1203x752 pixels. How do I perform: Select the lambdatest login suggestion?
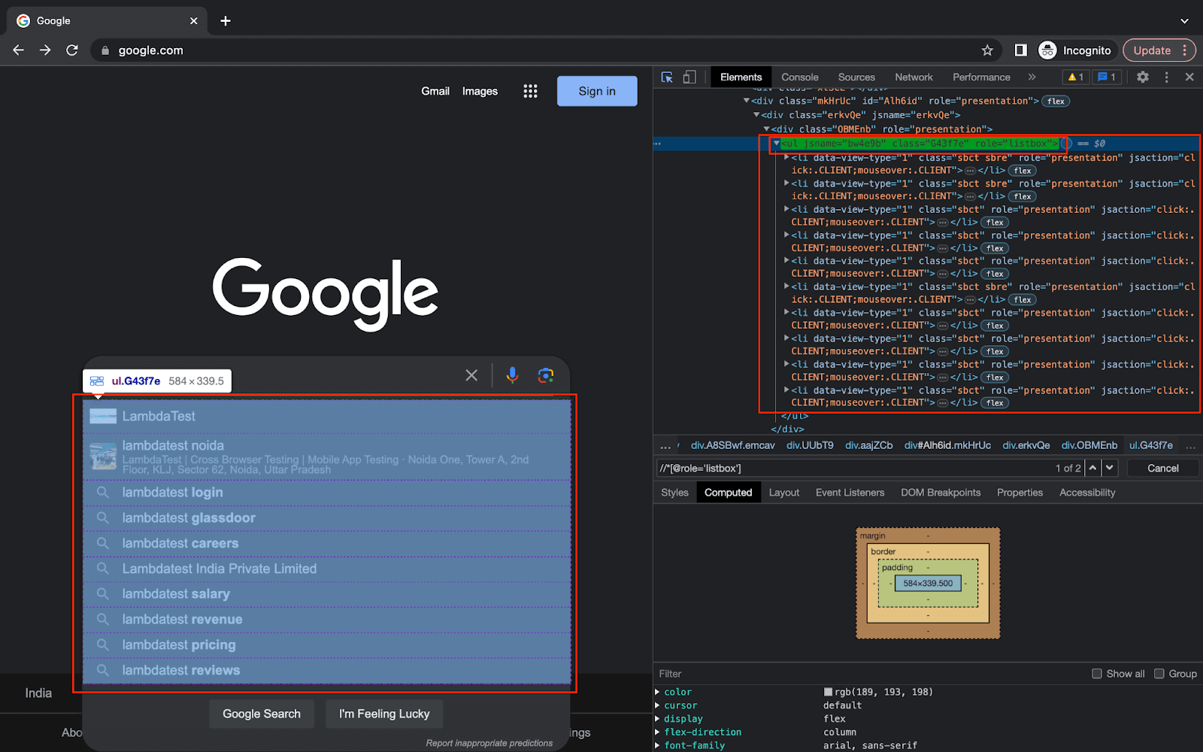pyautogui.click(x=327, y=493)
